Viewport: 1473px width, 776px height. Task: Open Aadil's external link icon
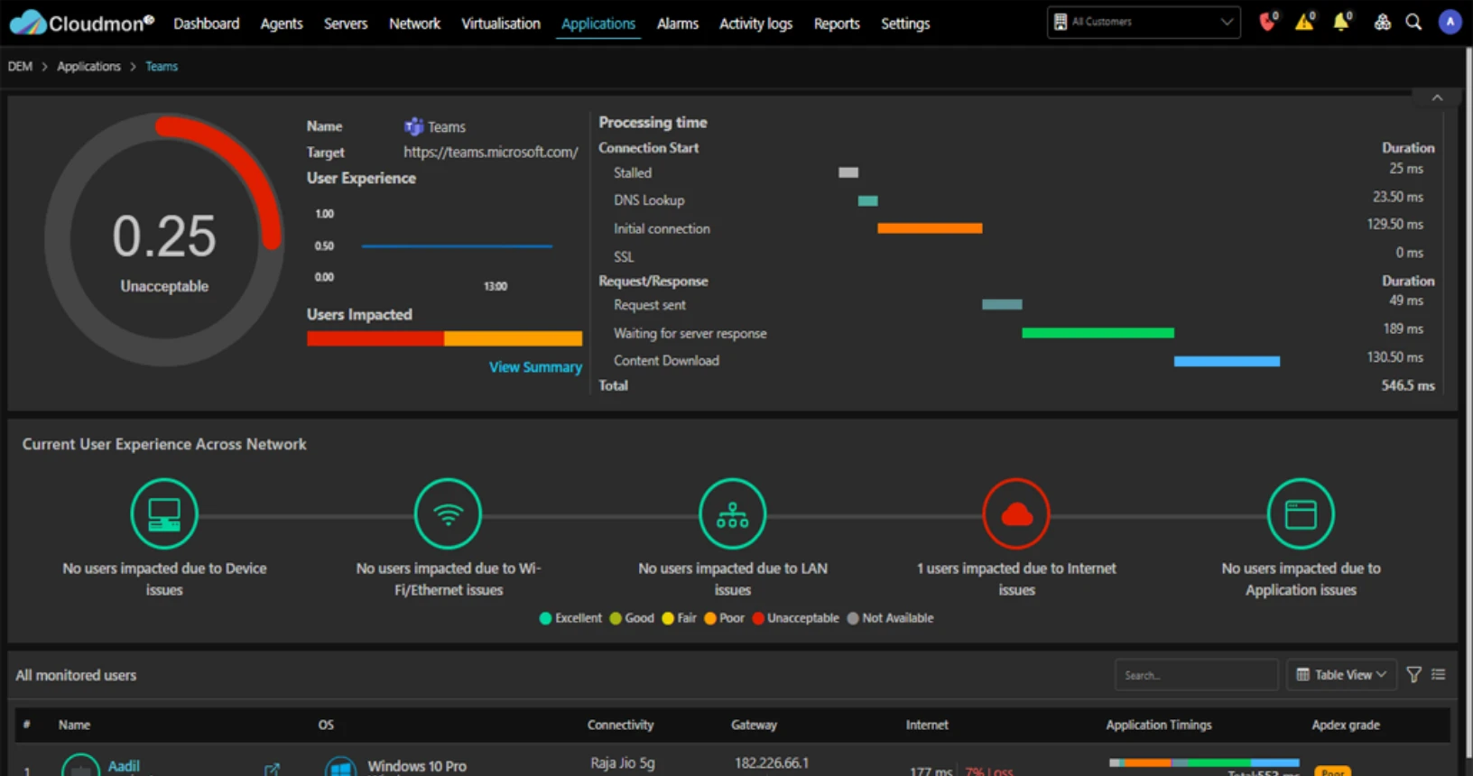pyautogui.click(x=272, y=769)
